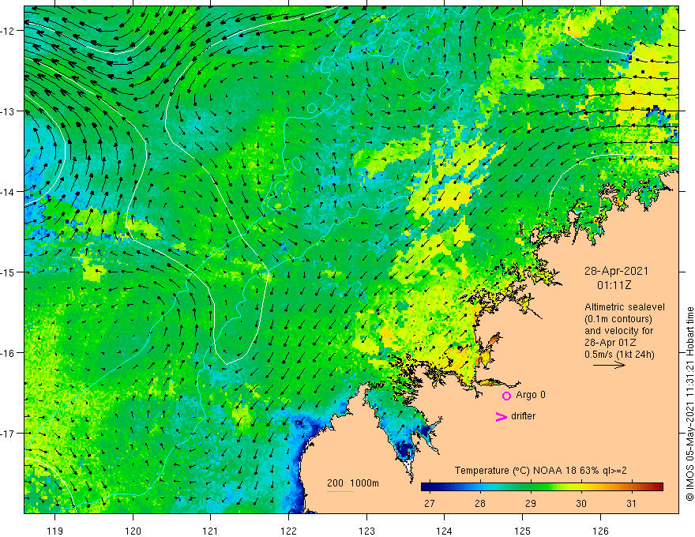Click the magenta drifter arrowhead legend marker
Screen dimensions: 695x537
click(x=502, y=416)
